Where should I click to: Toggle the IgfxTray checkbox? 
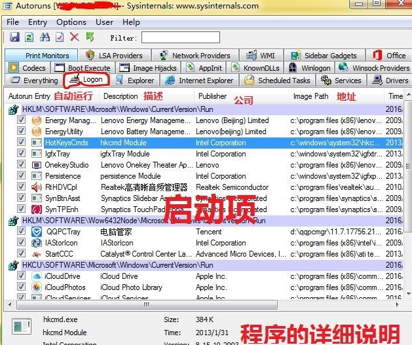[x=21, y=153]
